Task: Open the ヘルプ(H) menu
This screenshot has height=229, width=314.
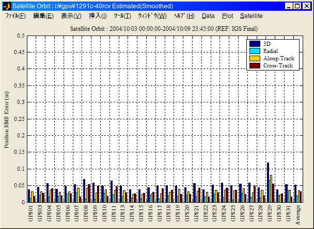Action: [184, 16]
